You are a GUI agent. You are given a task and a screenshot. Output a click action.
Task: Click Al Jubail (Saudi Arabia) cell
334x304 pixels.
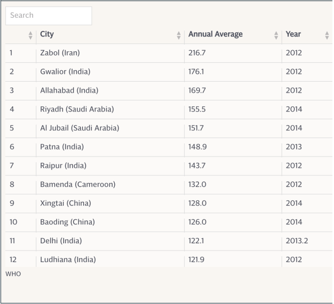click(79, 128)
